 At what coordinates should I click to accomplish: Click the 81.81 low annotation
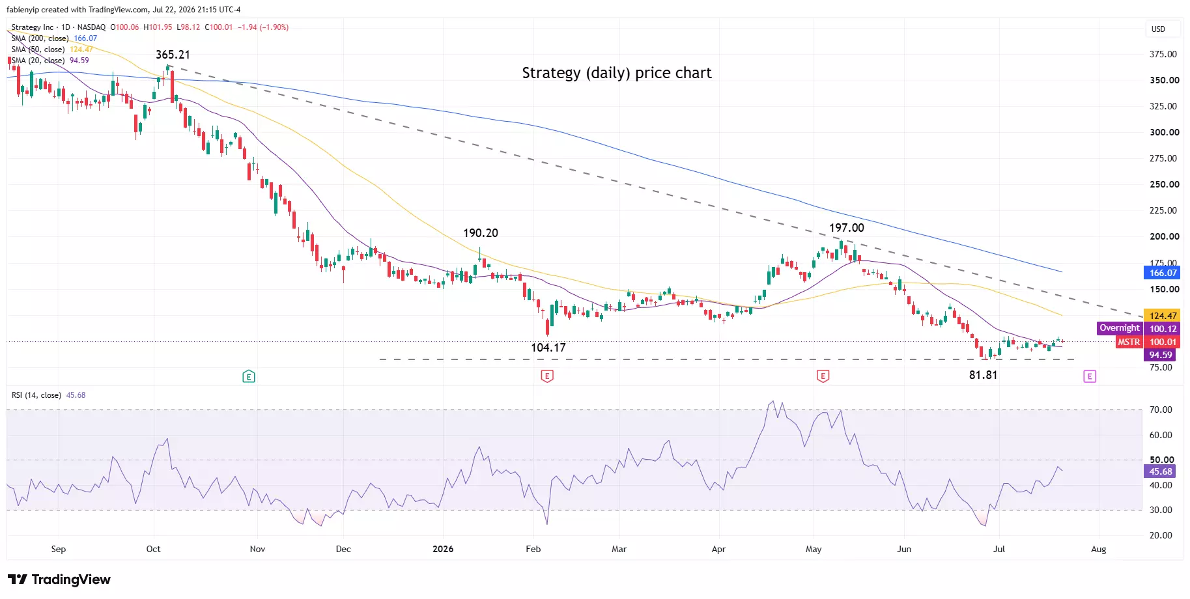[x=983, y=375]
